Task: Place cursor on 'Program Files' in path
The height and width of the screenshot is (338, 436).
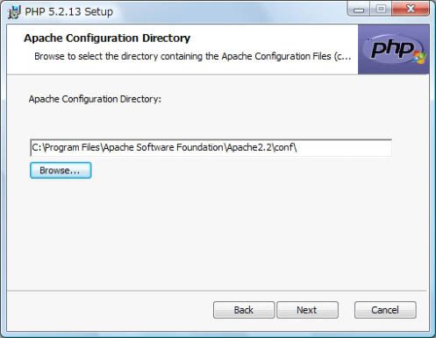Action: [73, 147]
